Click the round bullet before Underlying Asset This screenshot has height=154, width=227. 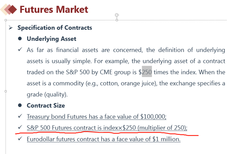pyautogui.click(x=20, y=39)
